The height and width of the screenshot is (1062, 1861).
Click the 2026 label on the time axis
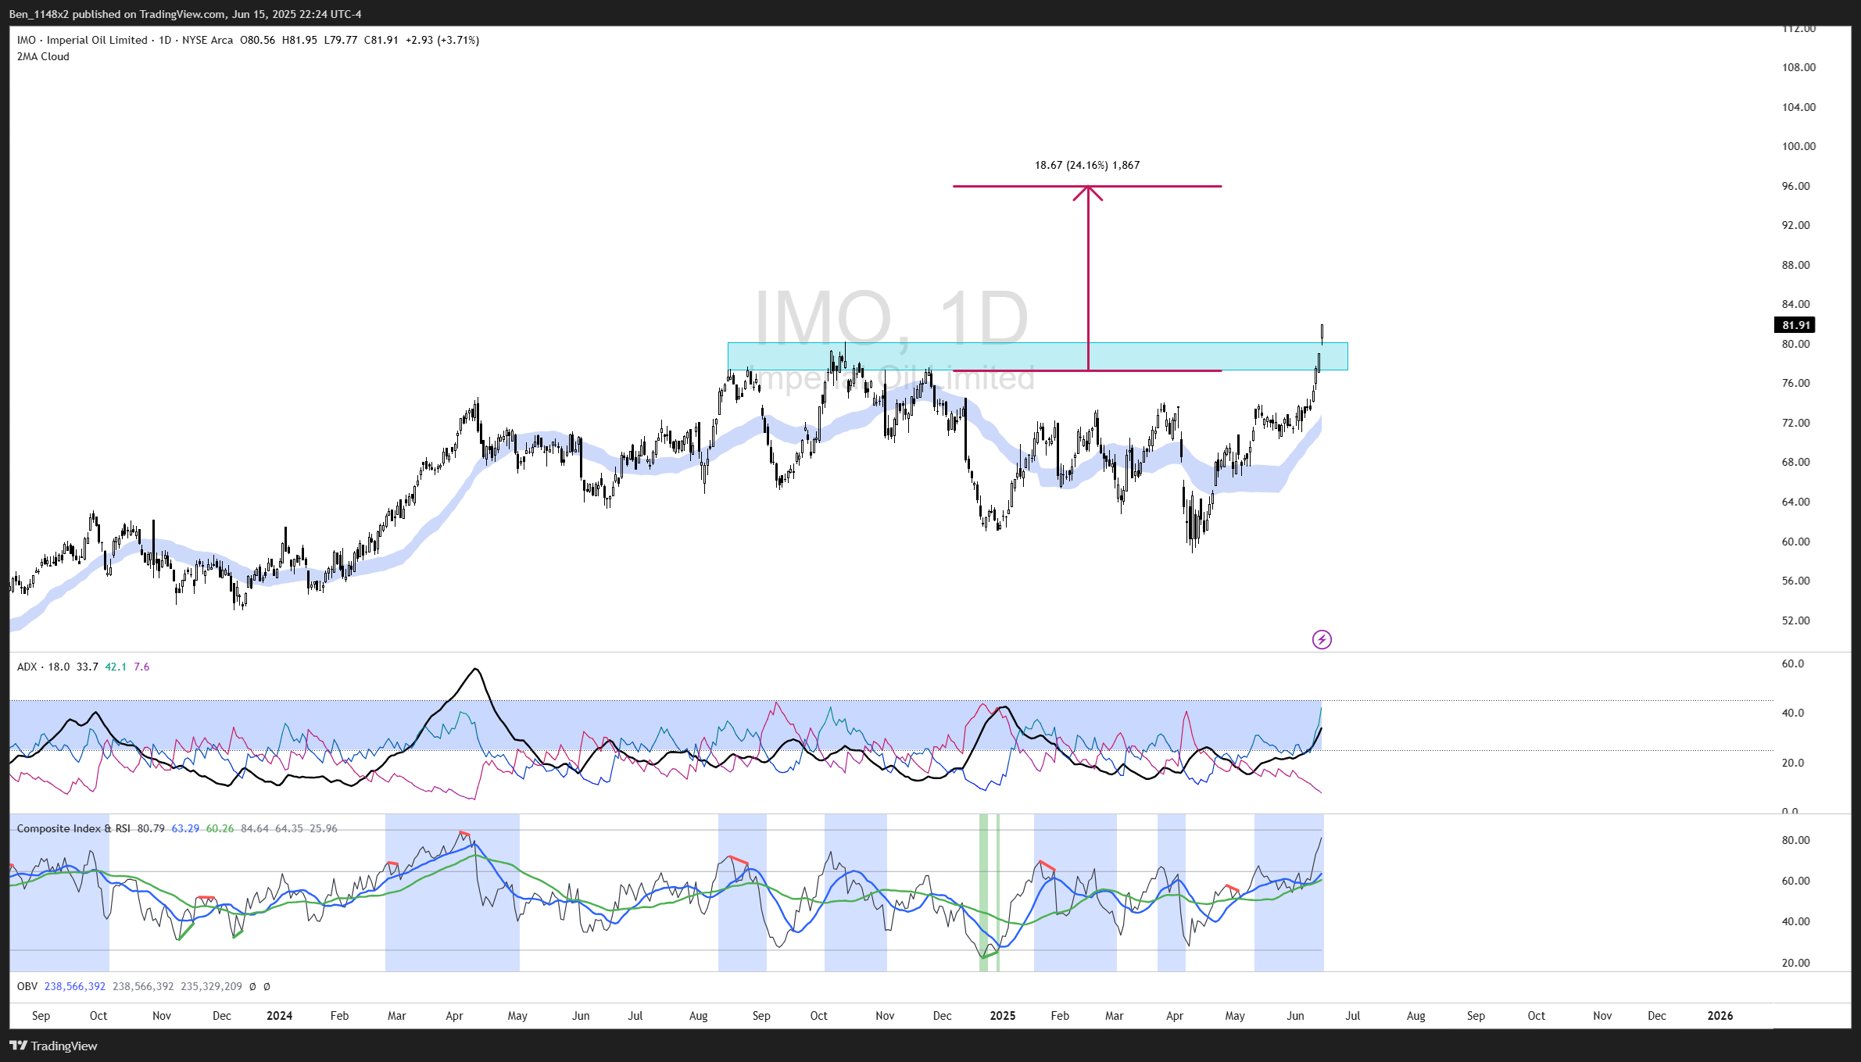[1720, 1016]
